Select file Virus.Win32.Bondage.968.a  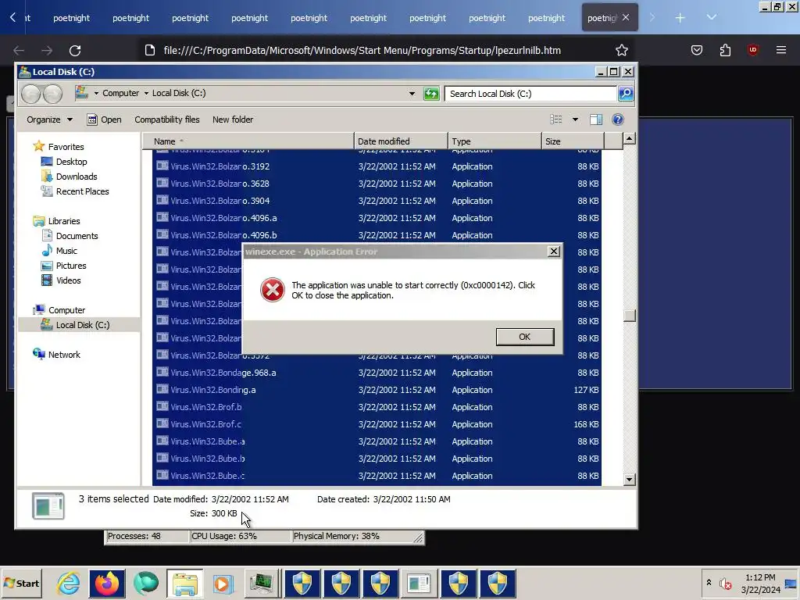pyautogui.click(x=377, y=373)
